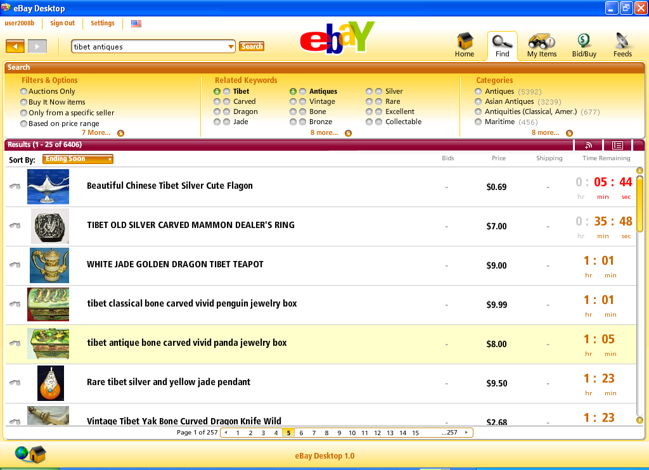Click the RSS feed icon in results bar
This screenshot has width=649, height=470.
[588, 145]
